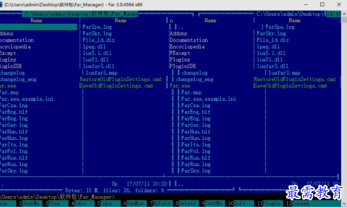Select Far.exe.example.ini in the right panel
347x208 pixels.
208,99
